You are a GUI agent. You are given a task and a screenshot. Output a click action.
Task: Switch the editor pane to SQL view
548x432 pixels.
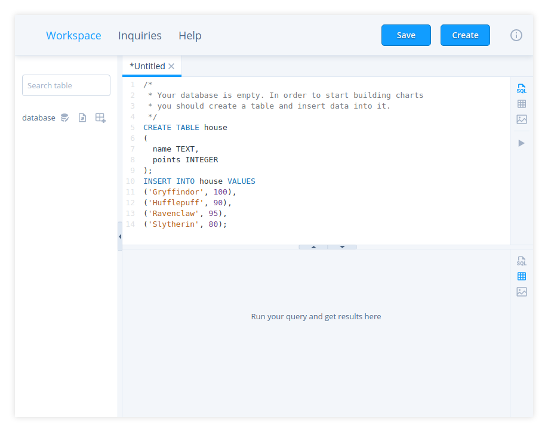click(521, 87)
